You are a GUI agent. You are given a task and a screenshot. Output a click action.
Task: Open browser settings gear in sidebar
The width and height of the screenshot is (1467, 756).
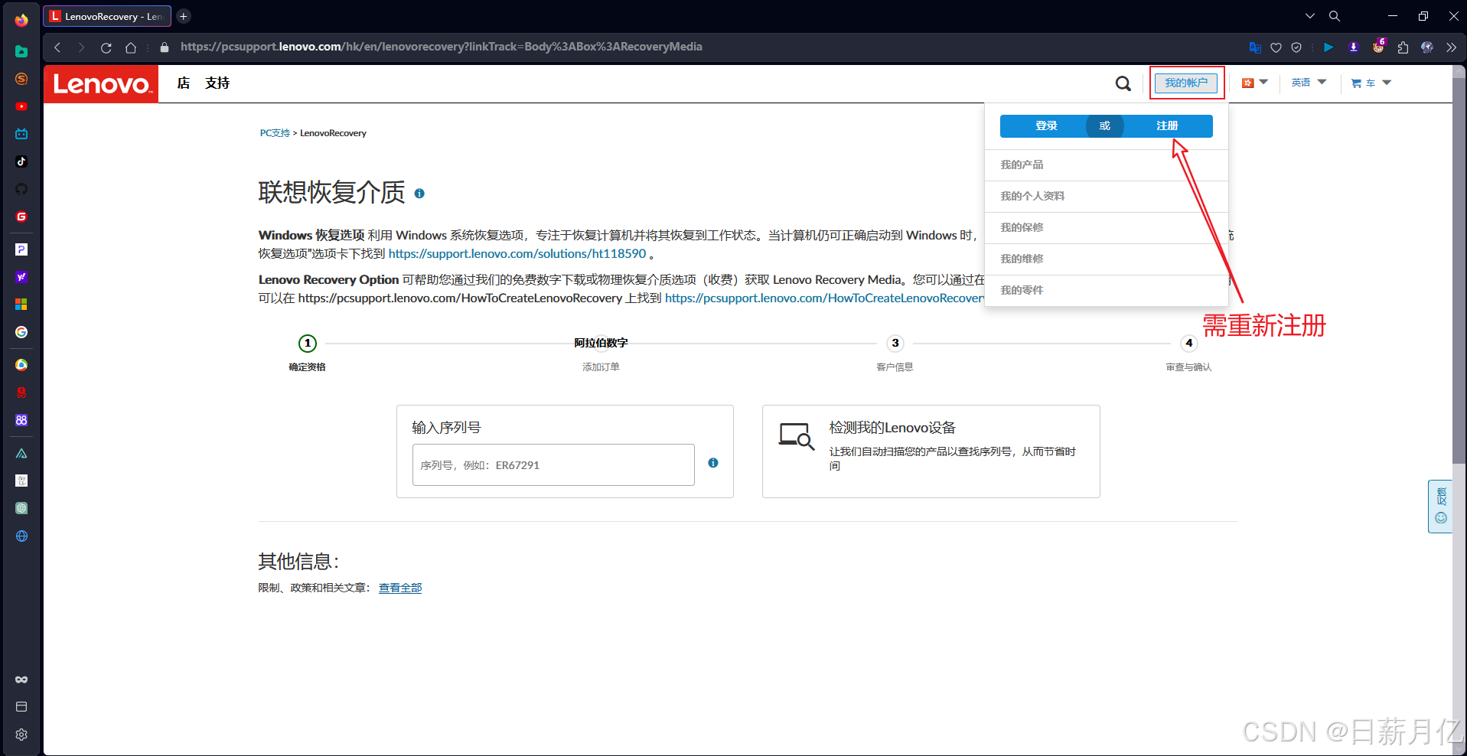point(21,735)
